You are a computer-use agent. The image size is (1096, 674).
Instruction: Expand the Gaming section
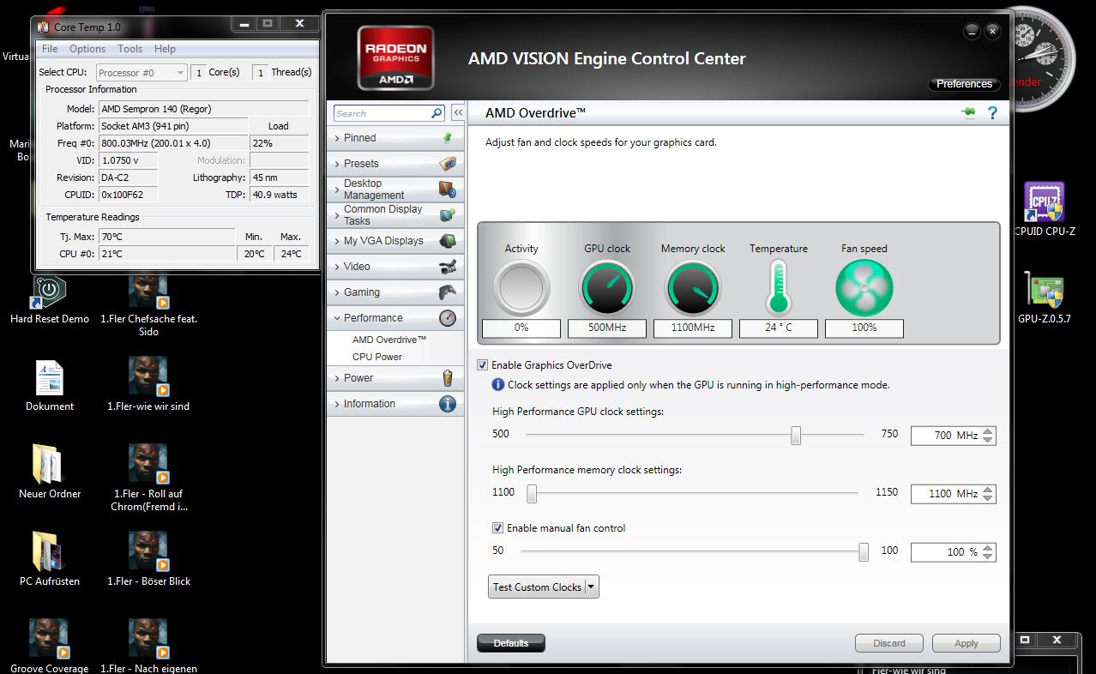pyautogui.click(x=336, y=292)
